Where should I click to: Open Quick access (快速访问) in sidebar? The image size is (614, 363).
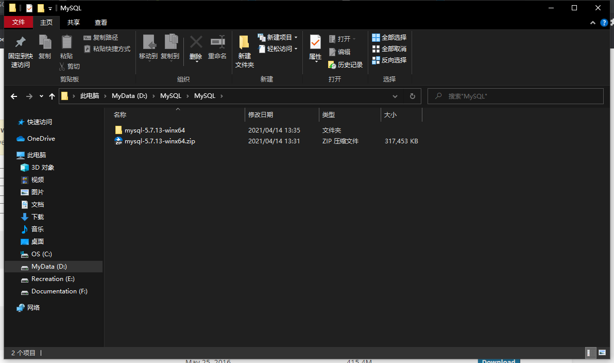point(39,122)
